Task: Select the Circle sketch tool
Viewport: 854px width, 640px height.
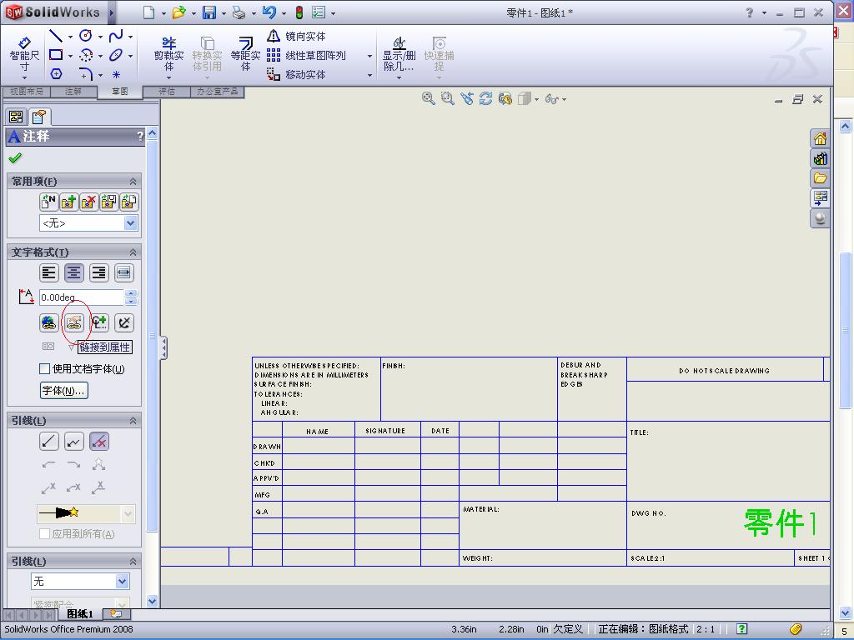Action: (x=86, y=36)
